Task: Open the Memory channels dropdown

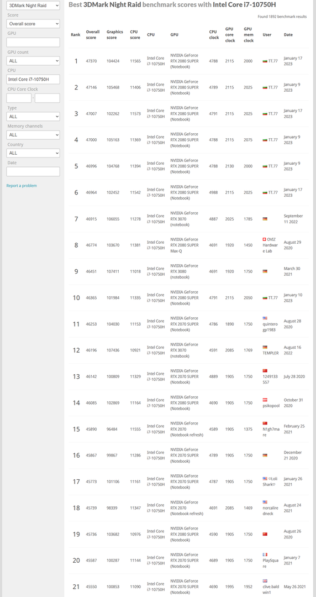Action: [33, 135]
